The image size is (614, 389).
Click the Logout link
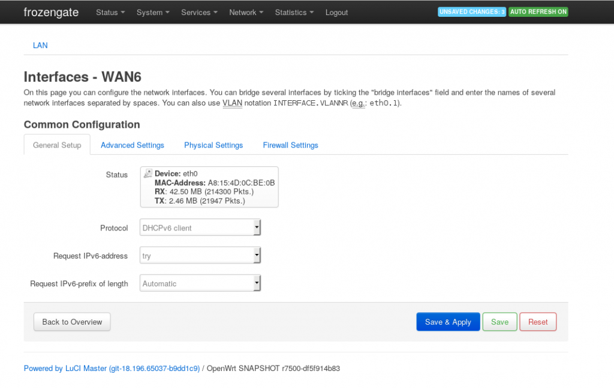click(x=336, y=12)
